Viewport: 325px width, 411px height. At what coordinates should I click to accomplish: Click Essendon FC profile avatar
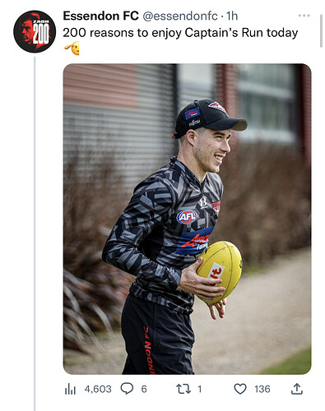pos(35,31)
